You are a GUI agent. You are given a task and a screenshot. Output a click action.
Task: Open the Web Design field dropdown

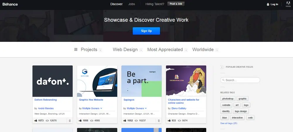coord(141,50)
